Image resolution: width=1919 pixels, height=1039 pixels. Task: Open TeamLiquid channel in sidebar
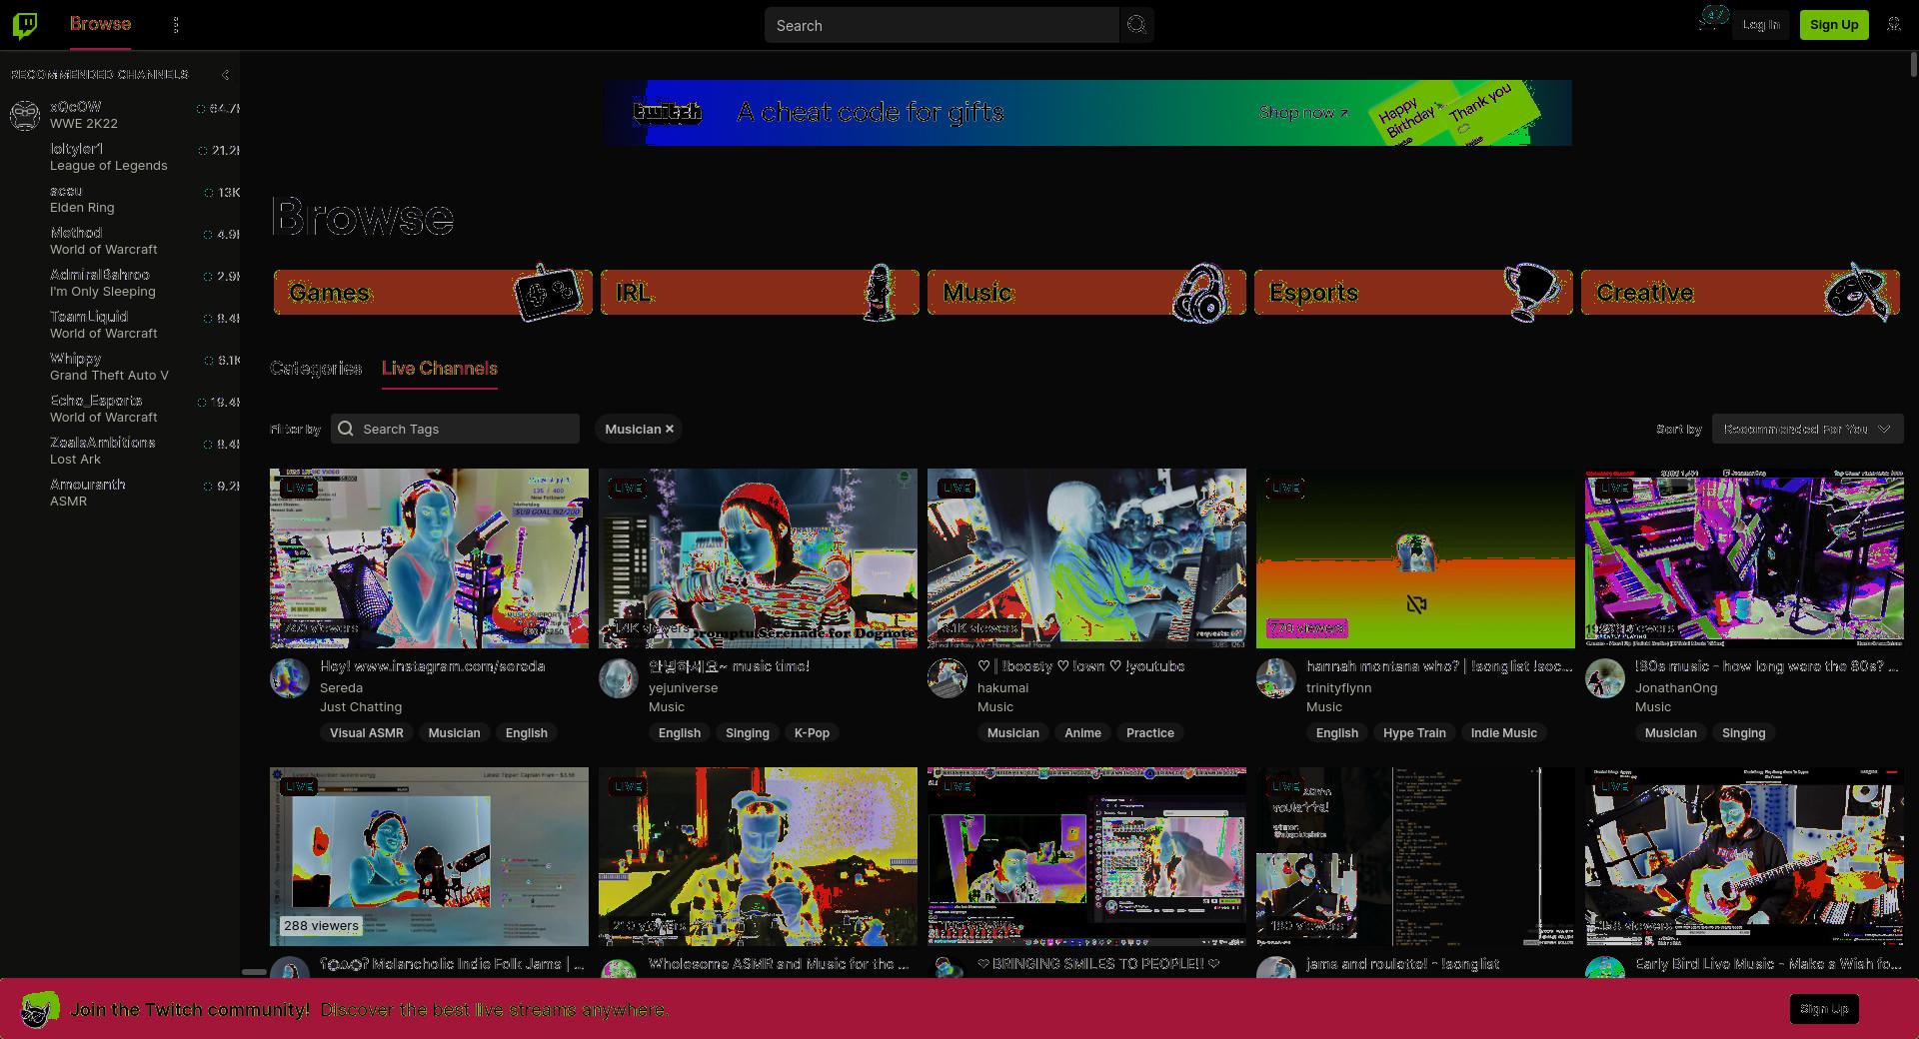point(120,325)
